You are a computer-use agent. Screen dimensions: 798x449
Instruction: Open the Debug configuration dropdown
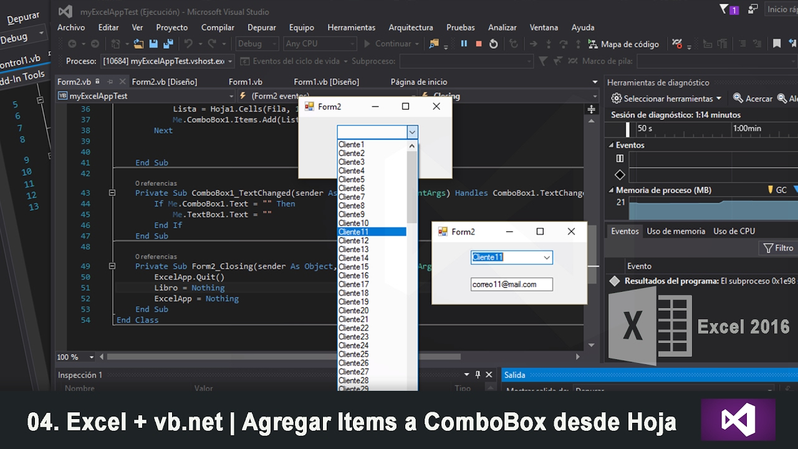[257, 44]
